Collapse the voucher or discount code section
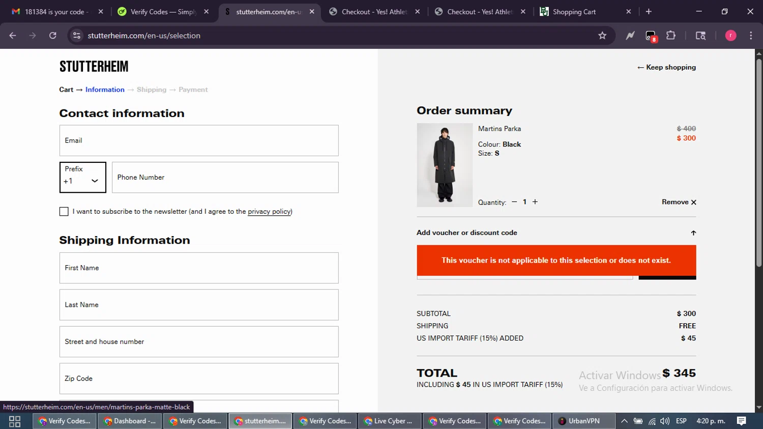The image size is (763, 429). click(556, 233)
